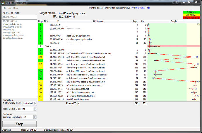
Task: Open the File menu
Action: [4, 8]
